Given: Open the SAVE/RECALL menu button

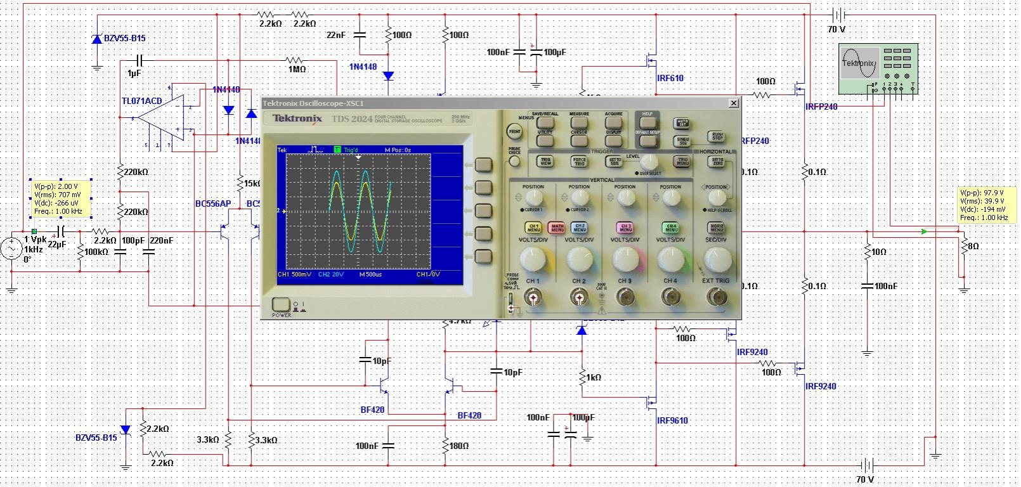Looking at the screenshot, I should pyautogui.click(x=545, y=122).
